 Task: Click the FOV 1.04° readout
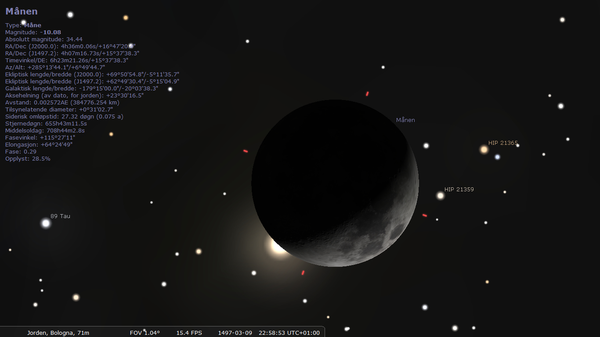point(145,333)
